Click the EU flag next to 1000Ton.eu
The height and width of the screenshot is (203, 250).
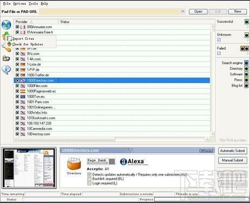[x=23, y=97]
